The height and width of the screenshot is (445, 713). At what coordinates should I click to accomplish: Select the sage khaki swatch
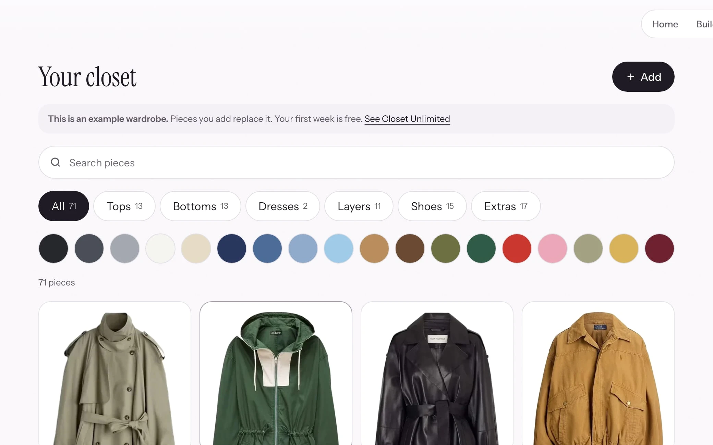[588, 249]
